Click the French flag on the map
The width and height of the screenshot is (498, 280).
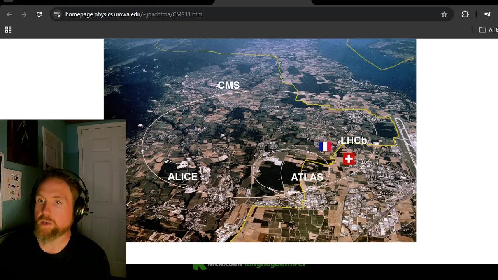click(325, 146)
